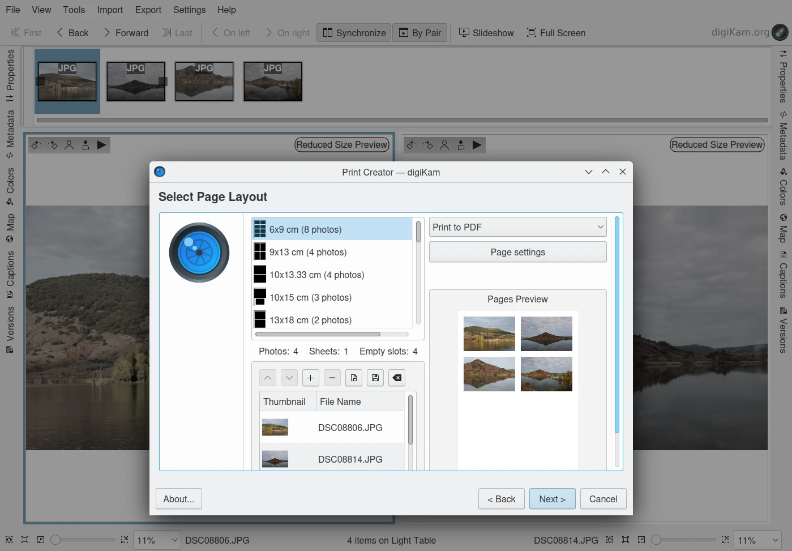
Task: Click the Next button in the wizard
Action: (552, 499)
